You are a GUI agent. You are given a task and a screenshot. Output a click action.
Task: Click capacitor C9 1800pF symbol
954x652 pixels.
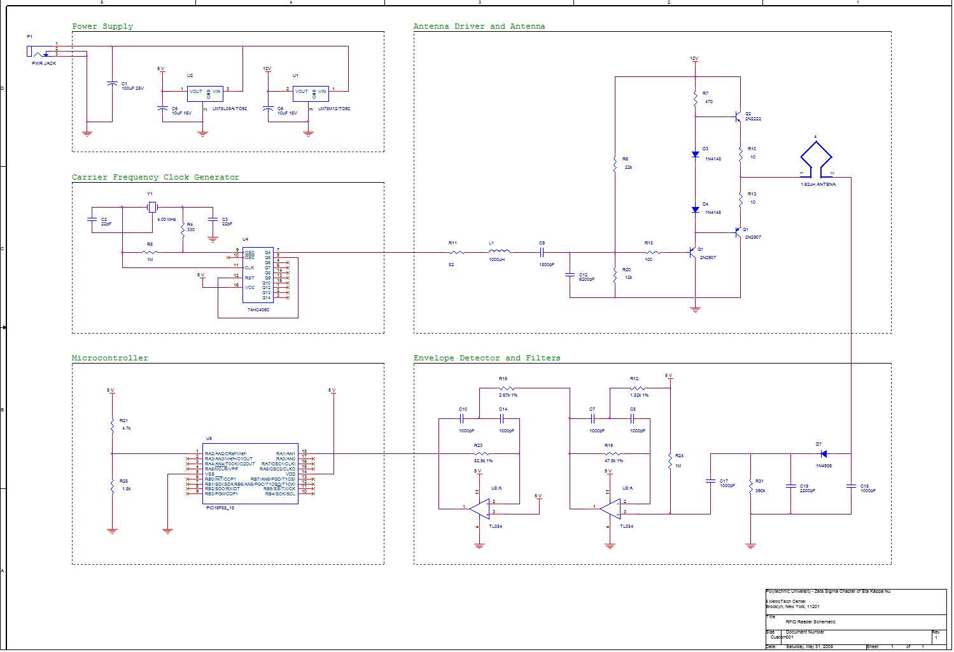[542, 253]
